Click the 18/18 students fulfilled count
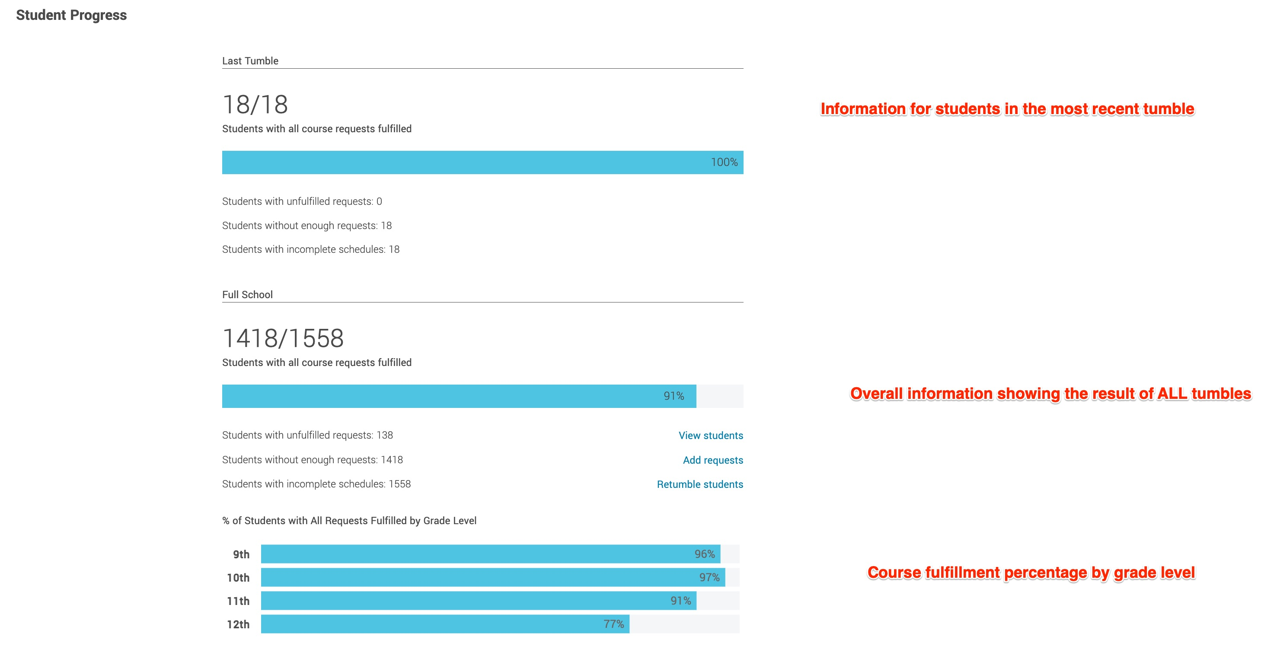Viewport: 1277px width, 662px height. (255, 105)
